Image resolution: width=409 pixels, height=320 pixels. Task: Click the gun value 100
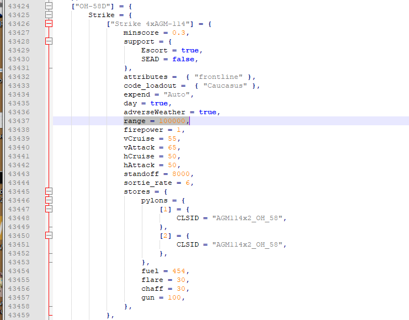click(x=174, y=297)
